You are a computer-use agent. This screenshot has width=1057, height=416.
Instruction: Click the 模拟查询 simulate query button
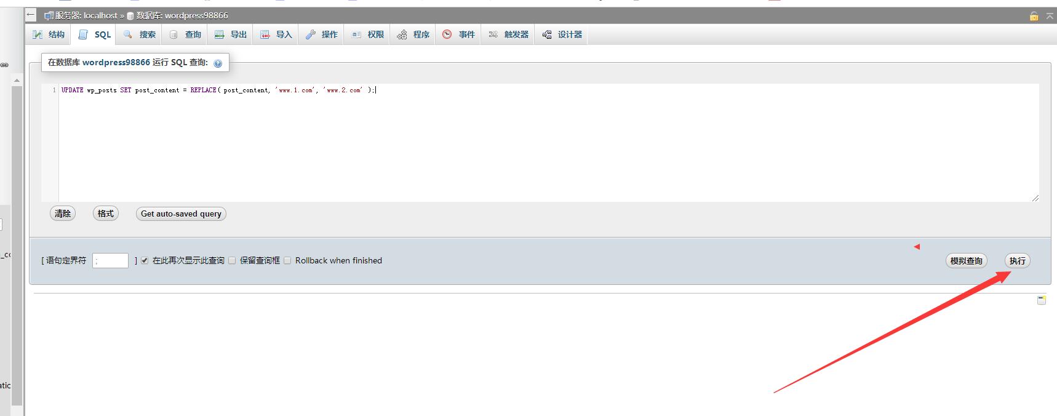[966, 261]
